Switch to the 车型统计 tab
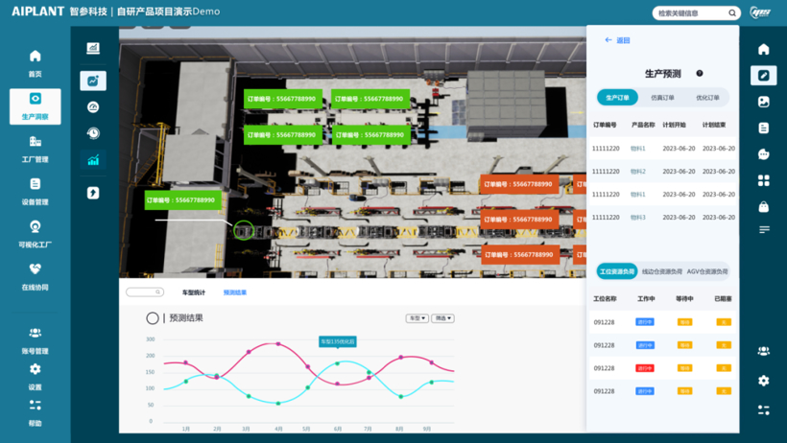787x443 pixels. (193, 292)
